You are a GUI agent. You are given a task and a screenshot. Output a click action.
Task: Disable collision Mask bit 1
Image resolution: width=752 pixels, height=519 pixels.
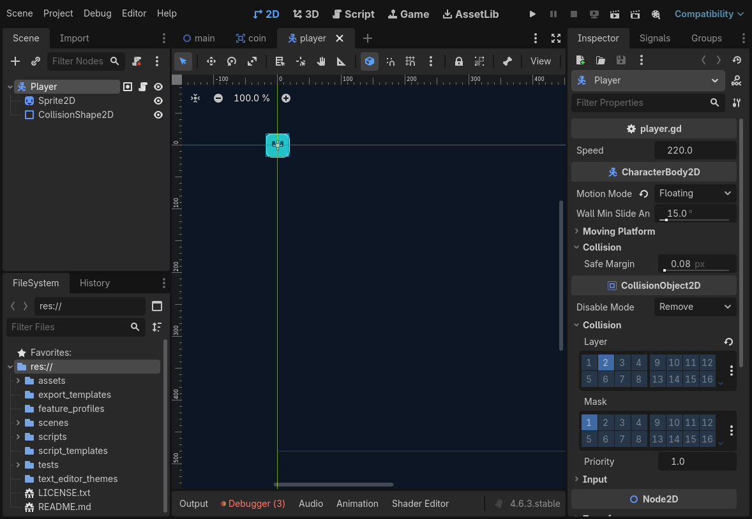[589, 423]
